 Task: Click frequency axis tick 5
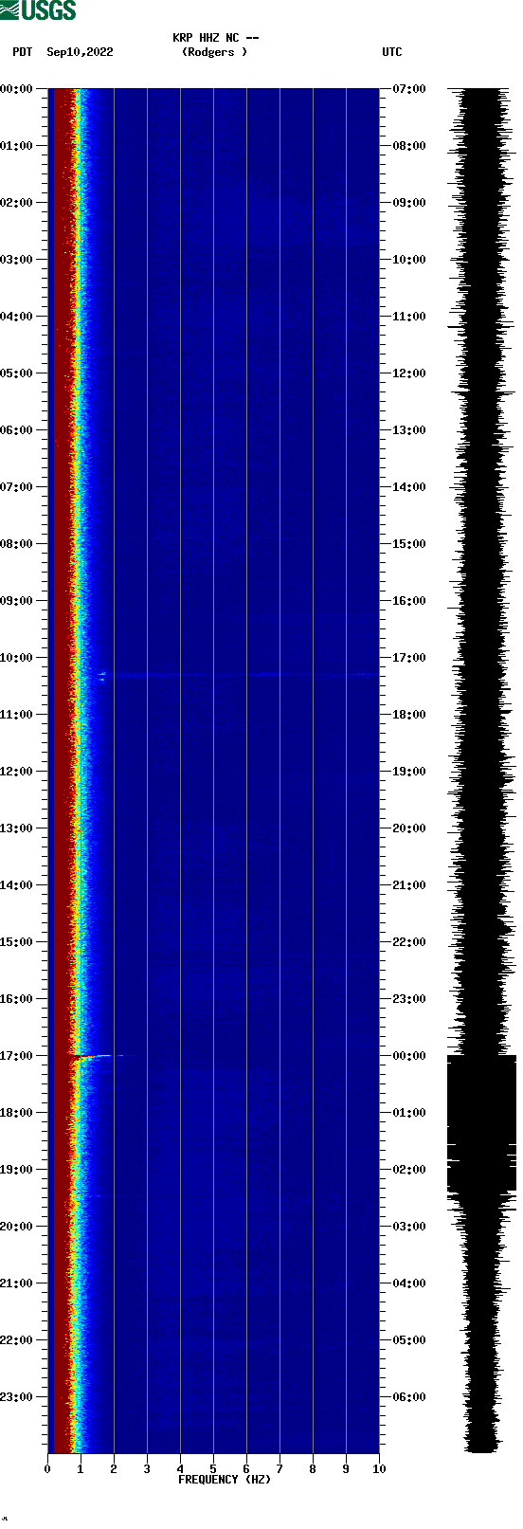tap(213, 1469)
